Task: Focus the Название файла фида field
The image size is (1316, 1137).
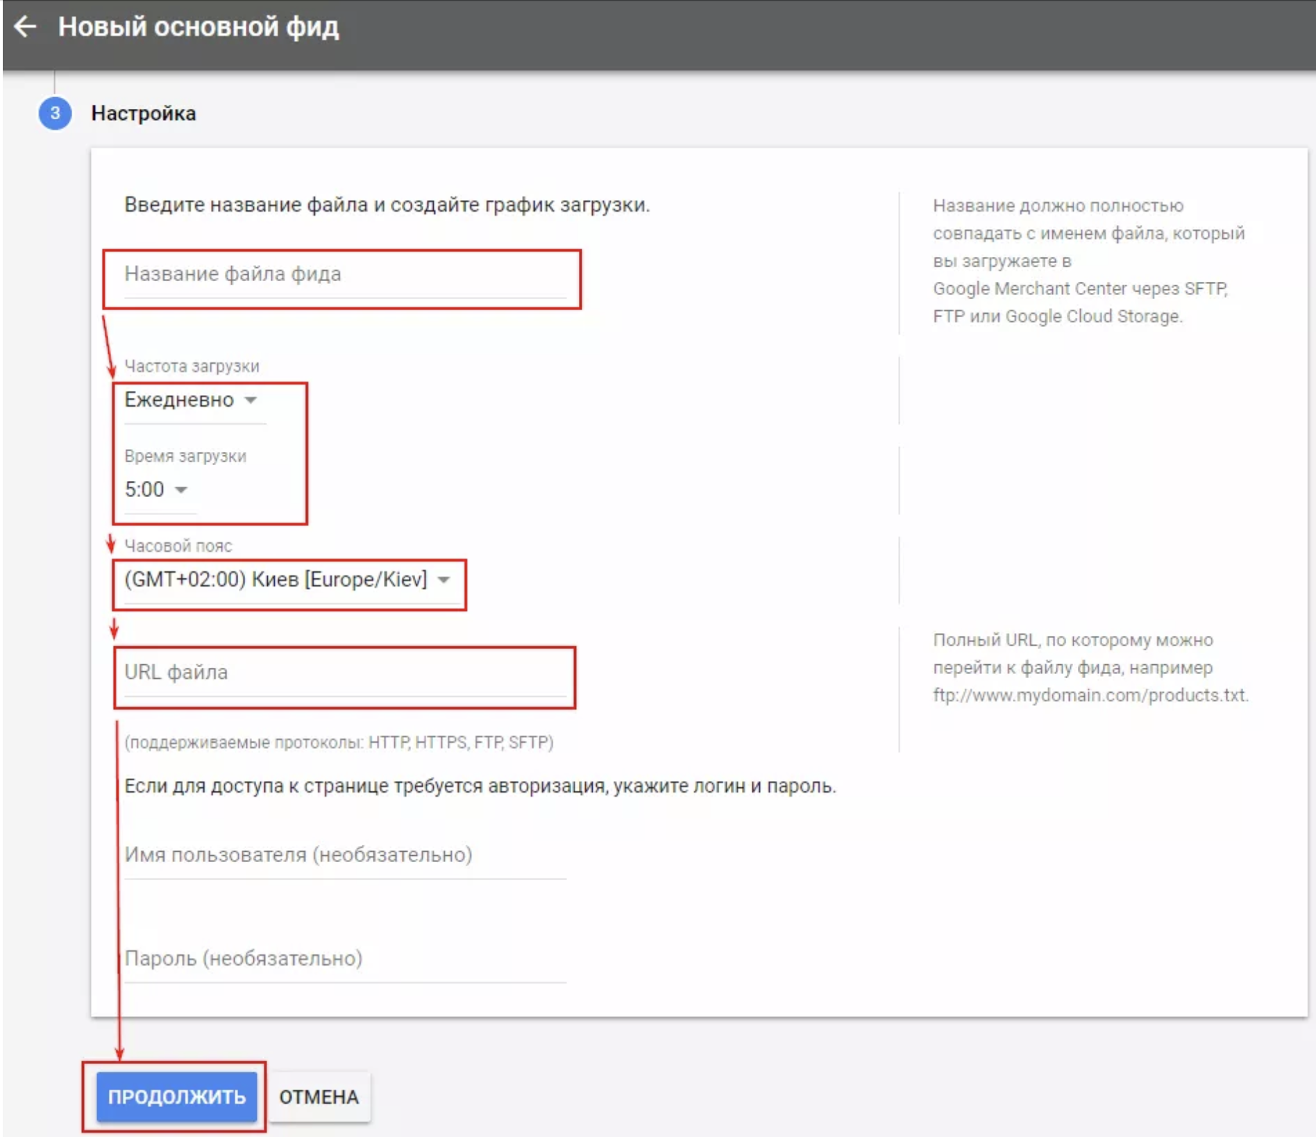Action: [x=345, y=275]
